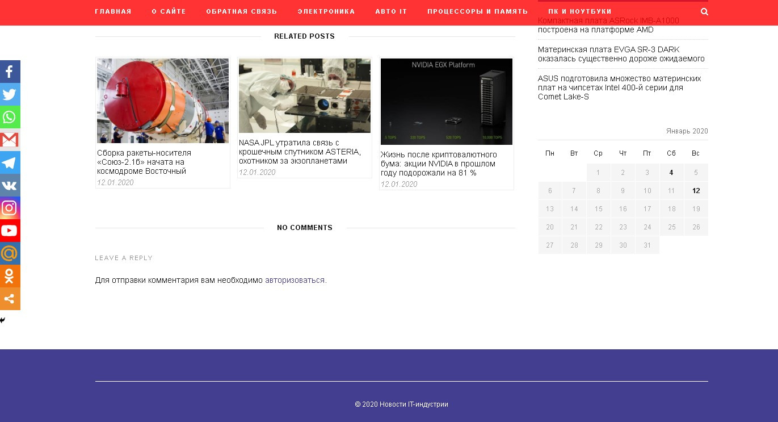Image resolution: width=778 pixels, height=422 pixels.
Task: Click the NO COMMENTS heading
Action: [x=305, y=228]
